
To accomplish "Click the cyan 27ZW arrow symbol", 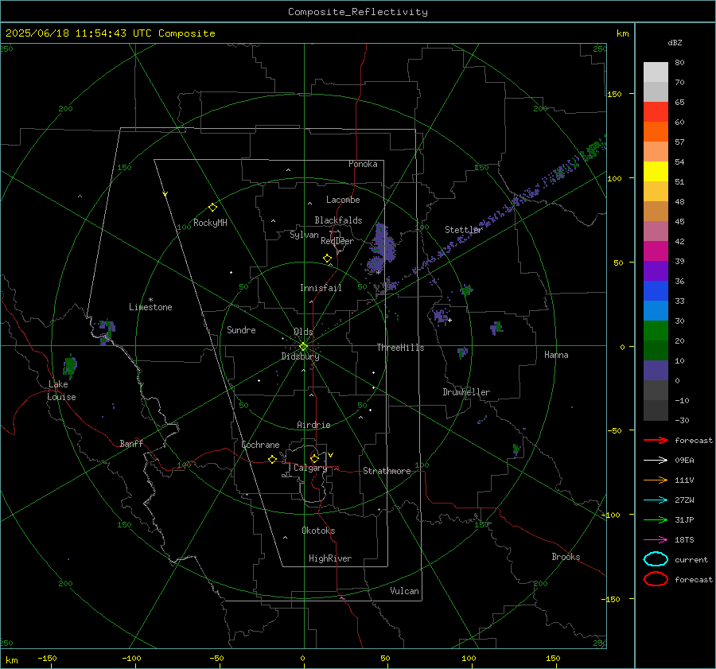I will (656, 500).
